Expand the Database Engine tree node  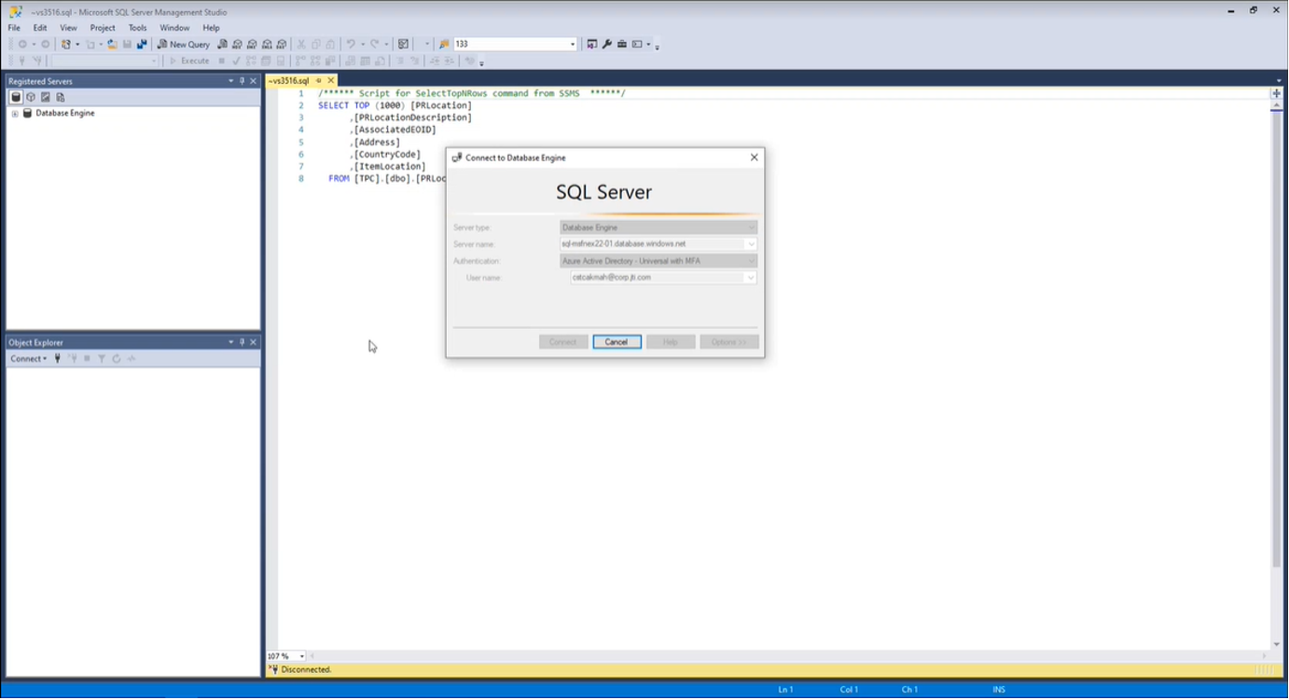[15, 114]
